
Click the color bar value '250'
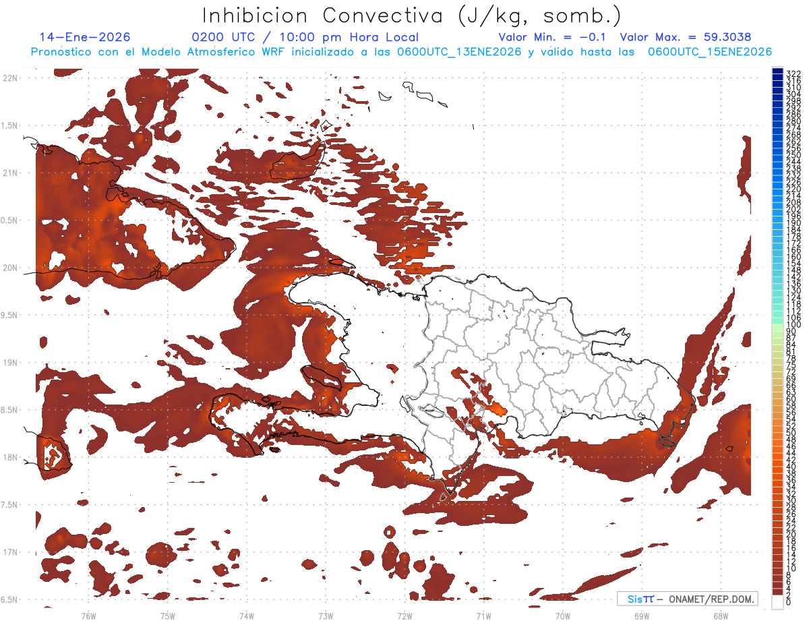click(793, 156)
